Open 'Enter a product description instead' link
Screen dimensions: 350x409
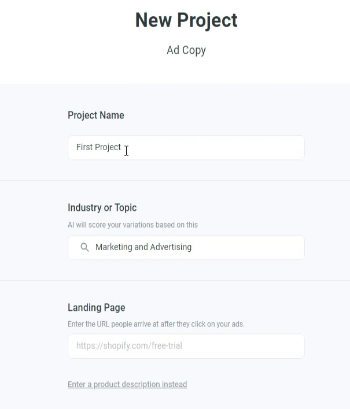[x=127, y=384]
